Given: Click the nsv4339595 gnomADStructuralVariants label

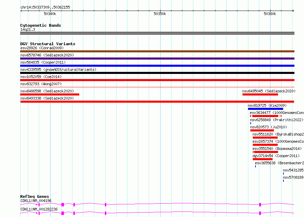Looking at the screenshot, I should point(58,69).
